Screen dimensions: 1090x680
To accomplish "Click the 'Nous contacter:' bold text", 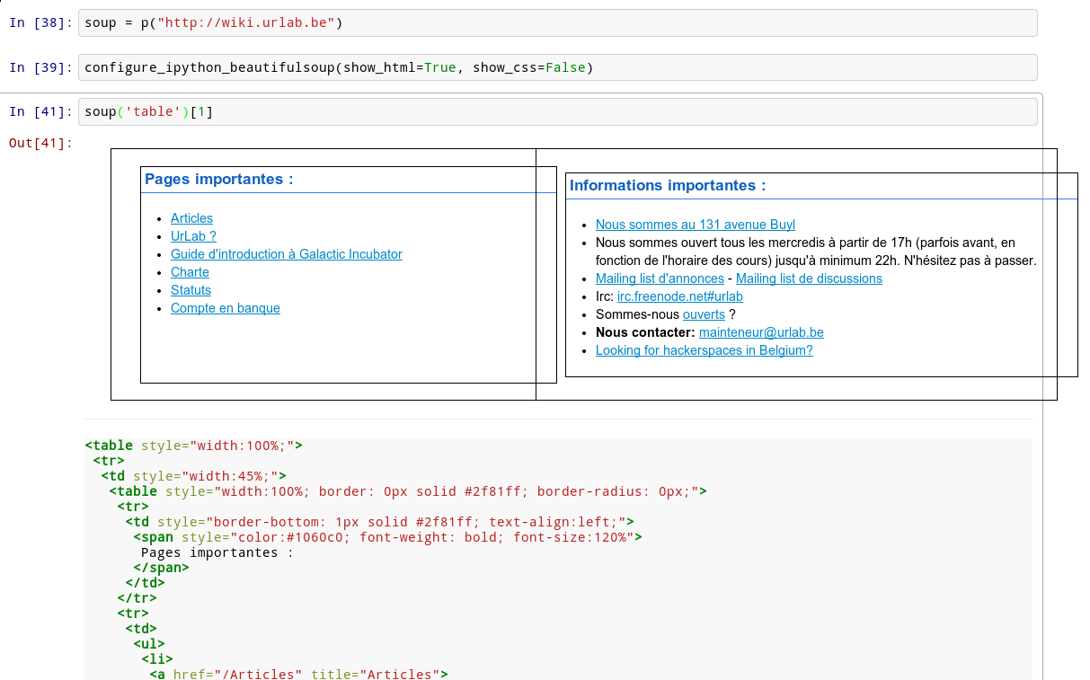I will [645, 332].
